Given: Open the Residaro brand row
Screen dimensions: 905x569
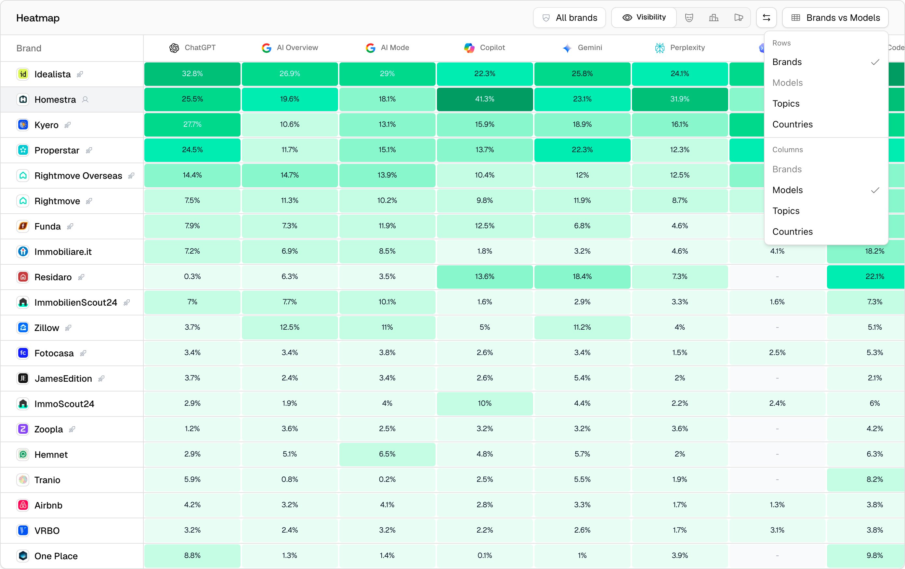Looking at the screenshot, I should click(72, 277).
